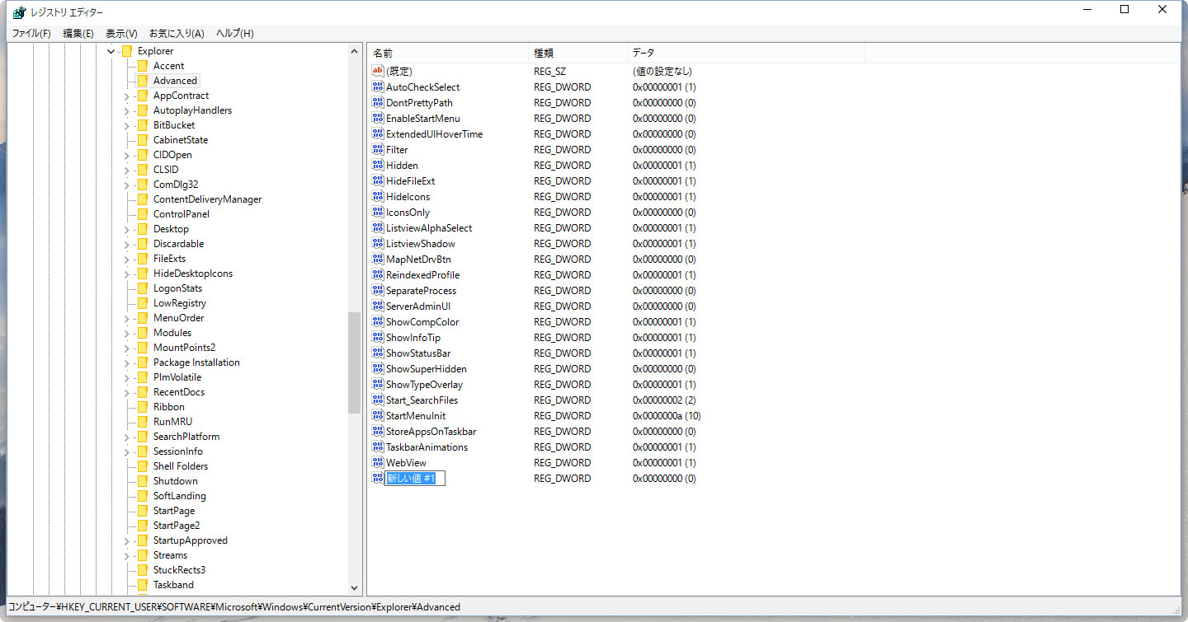
Task: Expand the StartupApproved key
Action: pyautogui.click(x=126, y=541)
